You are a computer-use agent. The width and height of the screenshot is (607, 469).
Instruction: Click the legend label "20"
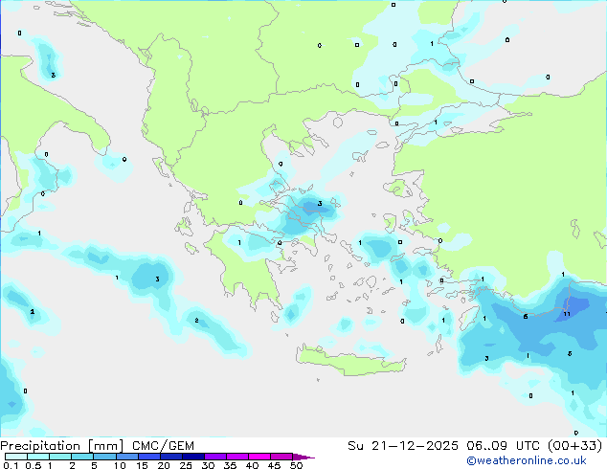(x=164, y=465)
